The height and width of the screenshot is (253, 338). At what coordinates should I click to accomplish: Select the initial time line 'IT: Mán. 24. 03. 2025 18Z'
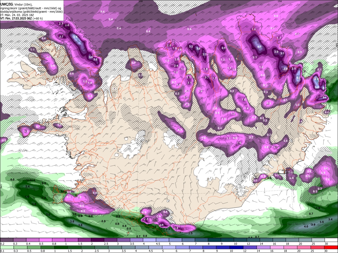[17, 15]
